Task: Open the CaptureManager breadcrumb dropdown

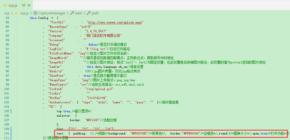Action: coord(52,13)
